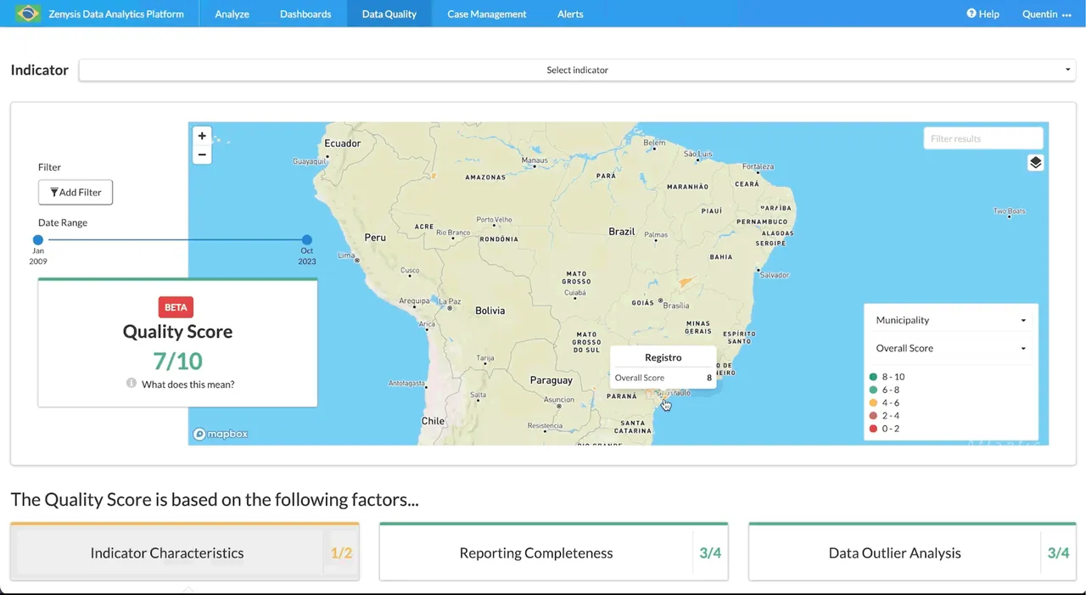1086x595 pixels.
Task: Click the Registro tooltip title
Action: click(663, 357)
